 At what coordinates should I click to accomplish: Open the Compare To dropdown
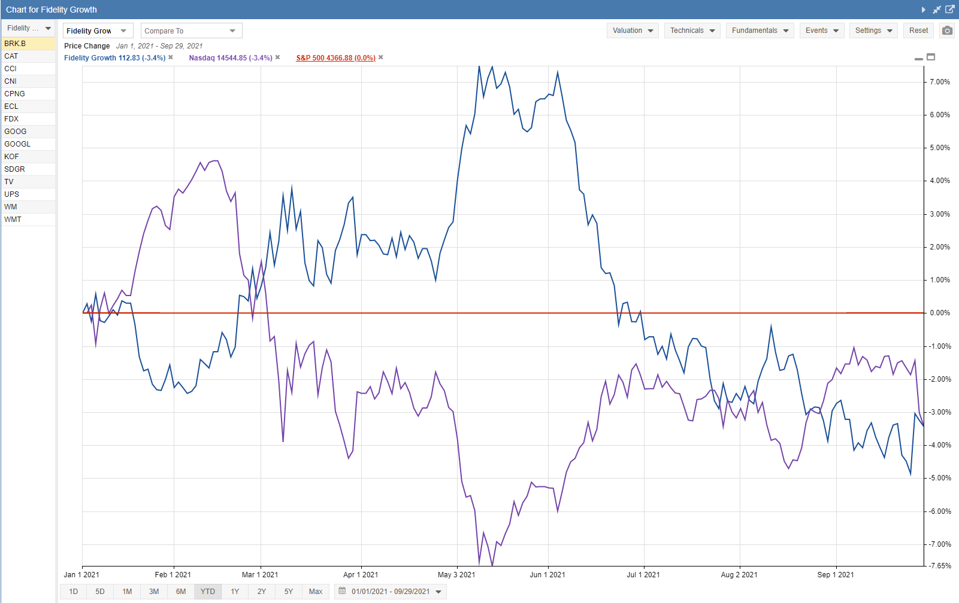pos(191,31)
